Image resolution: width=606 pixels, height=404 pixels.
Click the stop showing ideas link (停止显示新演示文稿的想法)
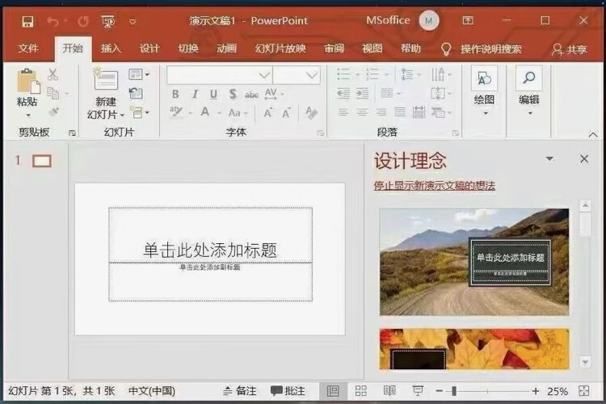pos(434,186)
